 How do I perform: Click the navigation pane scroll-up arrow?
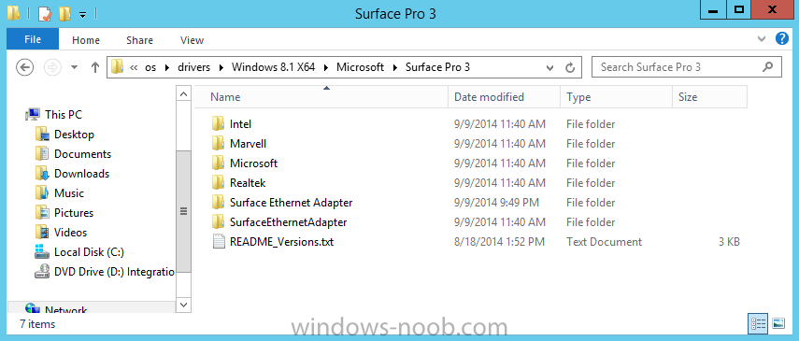pos(183,93)
